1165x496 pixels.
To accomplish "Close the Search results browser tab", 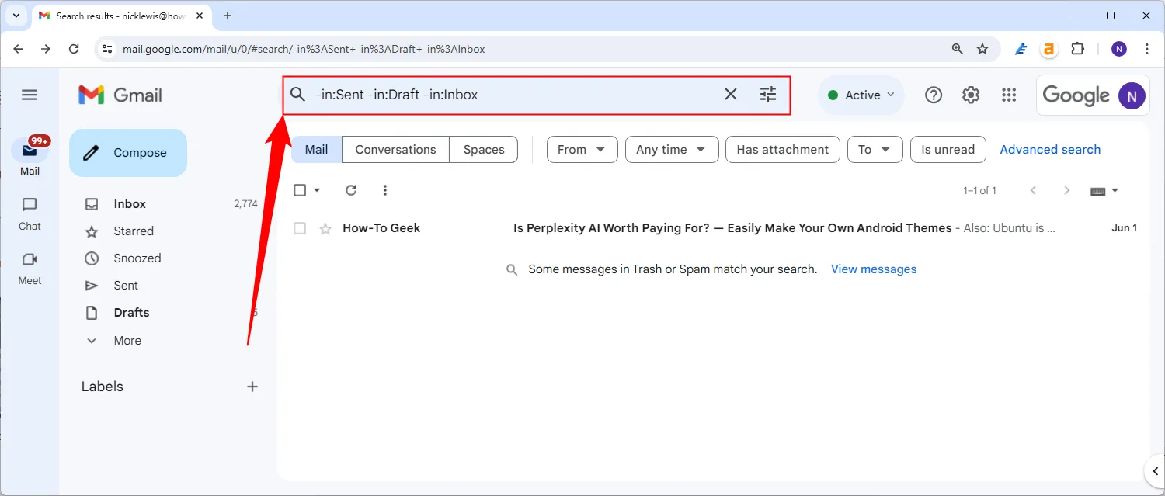I will (x=200, y=16).
